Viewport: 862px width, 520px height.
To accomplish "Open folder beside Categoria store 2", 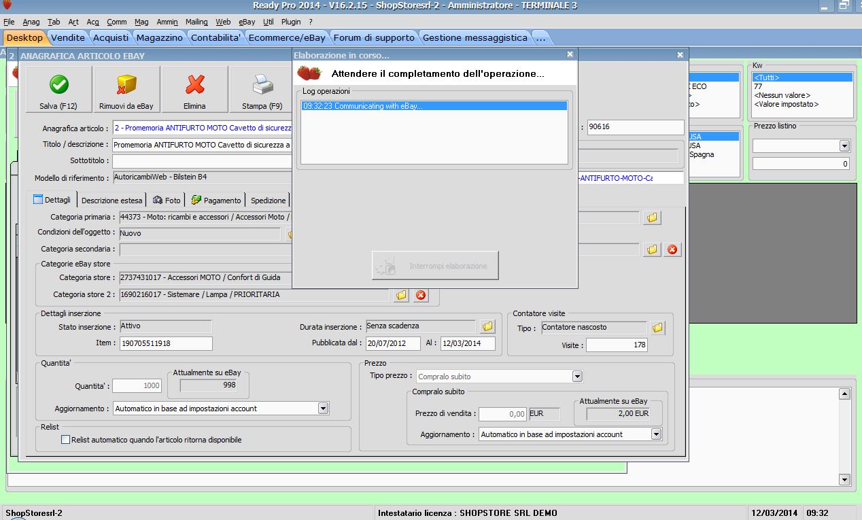I will (x=401, y=295).
